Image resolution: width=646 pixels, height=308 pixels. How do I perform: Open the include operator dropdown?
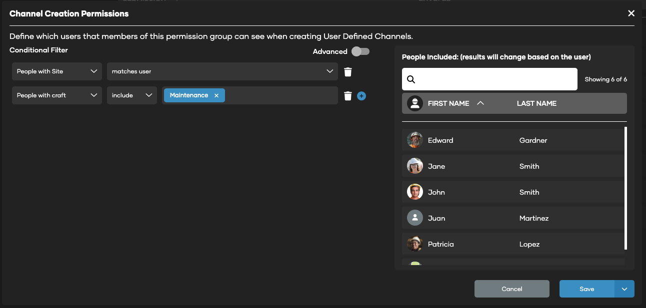coord(132,95)
